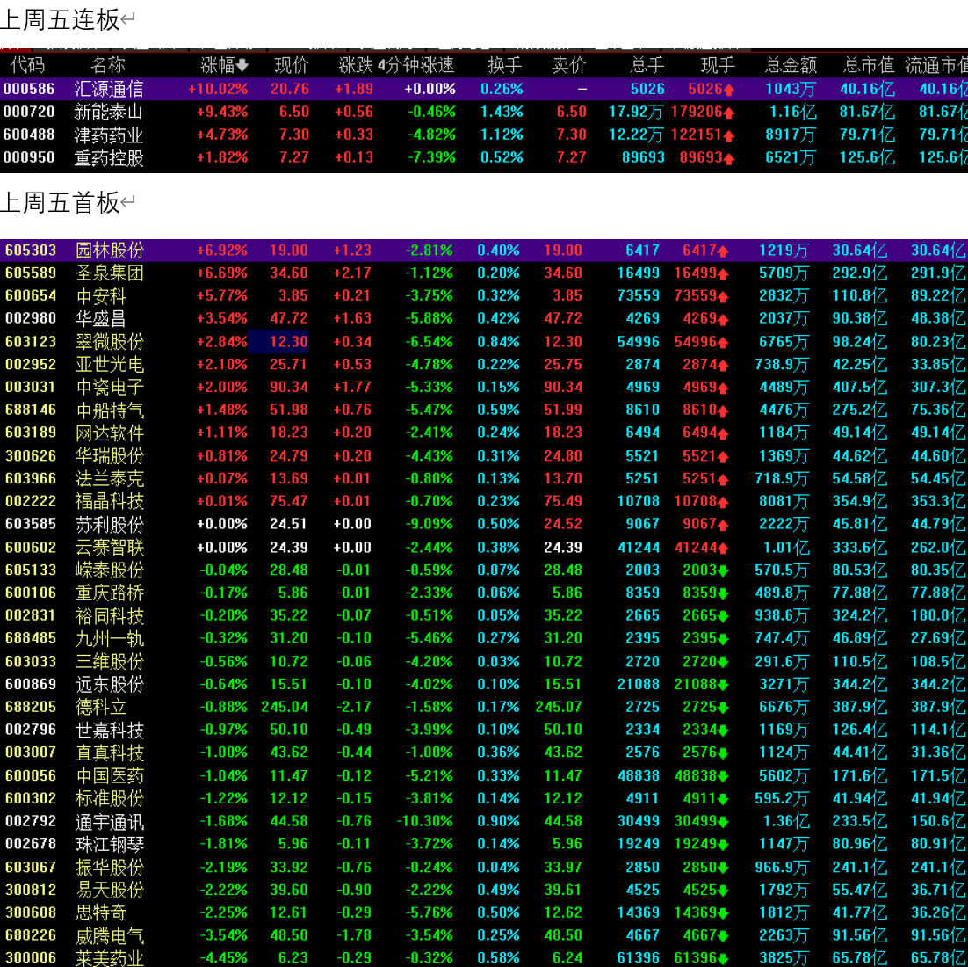Viewport: 968px width, 967px height.
Task: Click the 总市值 column header
Action: 868,65
